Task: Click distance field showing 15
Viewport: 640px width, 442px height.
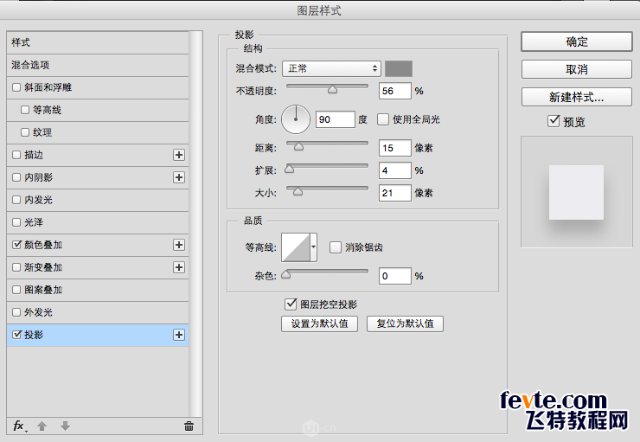Action: pos(394,148)
